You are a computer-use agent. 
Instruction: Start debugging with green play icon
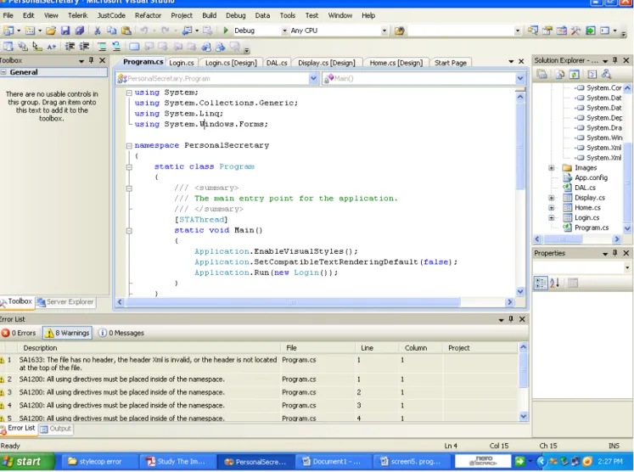click(226, 31)
